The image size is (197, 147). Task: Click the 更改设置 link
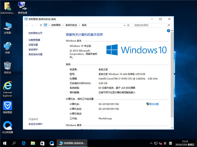click(154, 104)
